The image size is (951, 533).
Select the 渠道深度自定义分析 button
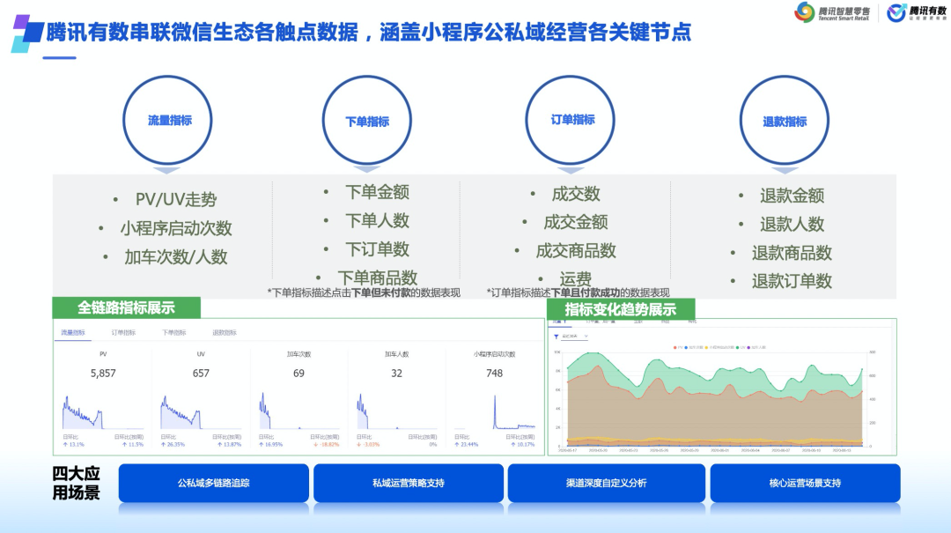tap(607, 483)
